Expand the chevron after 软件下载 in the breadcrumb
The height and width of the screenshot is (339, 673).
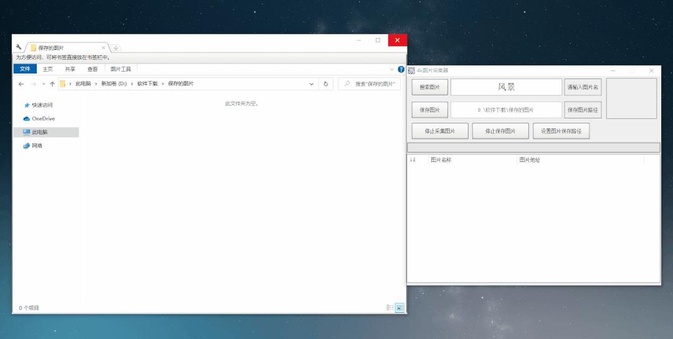163,84
